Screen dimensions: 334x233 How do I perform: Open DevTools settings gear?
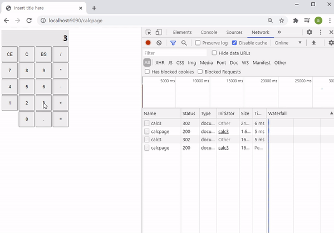tap(310, 32)
